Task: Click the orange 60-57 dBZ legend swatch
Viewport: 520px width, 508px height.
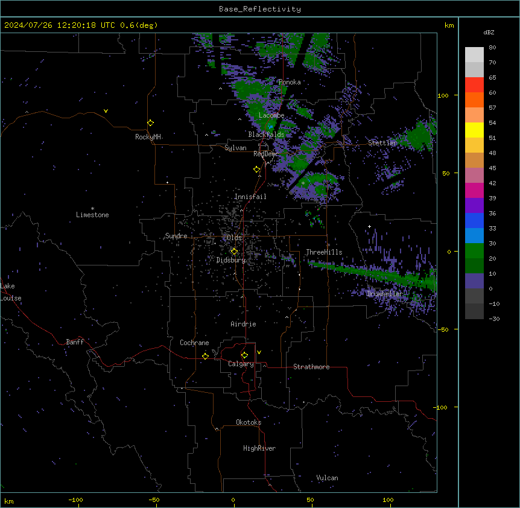Action: pyautogui.click(x=474, y=100)
